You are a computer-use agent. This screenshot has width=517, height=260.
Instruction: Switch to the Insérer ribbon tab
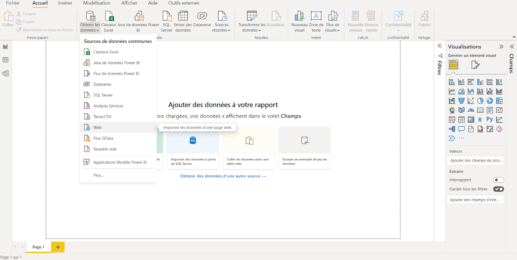pos(65,3)
